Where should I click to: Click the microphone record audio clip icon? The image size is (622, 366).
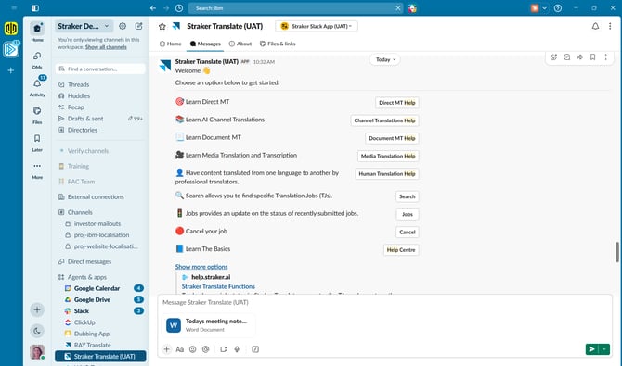[237, 349]
